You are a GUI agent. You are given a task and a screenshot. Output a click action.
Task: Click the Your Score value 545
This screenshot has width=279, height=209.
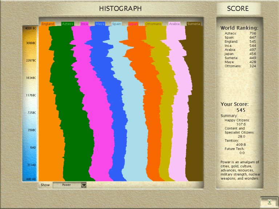(242, 110)
